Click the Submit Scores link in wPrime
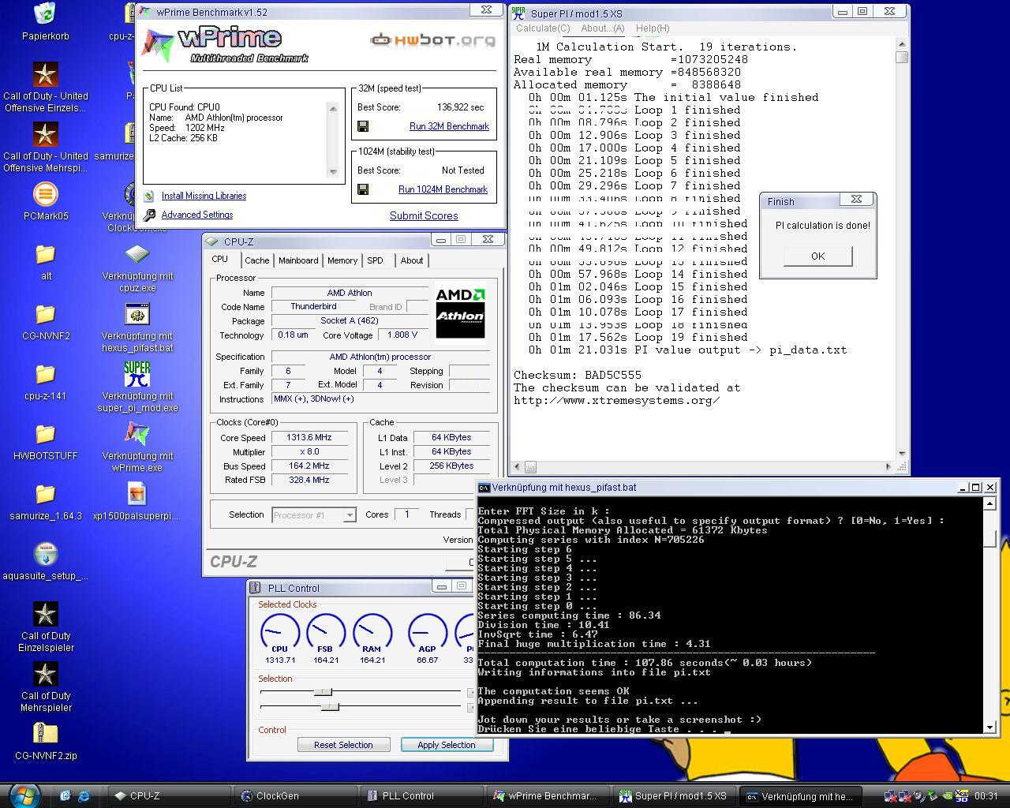Viewport: 1010px width, 808px height. 424,215
